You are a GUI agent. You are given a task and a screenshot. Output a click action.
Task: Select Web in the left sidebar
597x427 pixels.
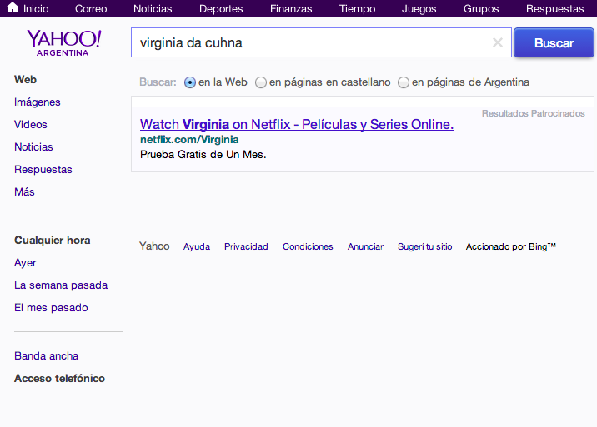pyautogui.click(x=25, y=79)
